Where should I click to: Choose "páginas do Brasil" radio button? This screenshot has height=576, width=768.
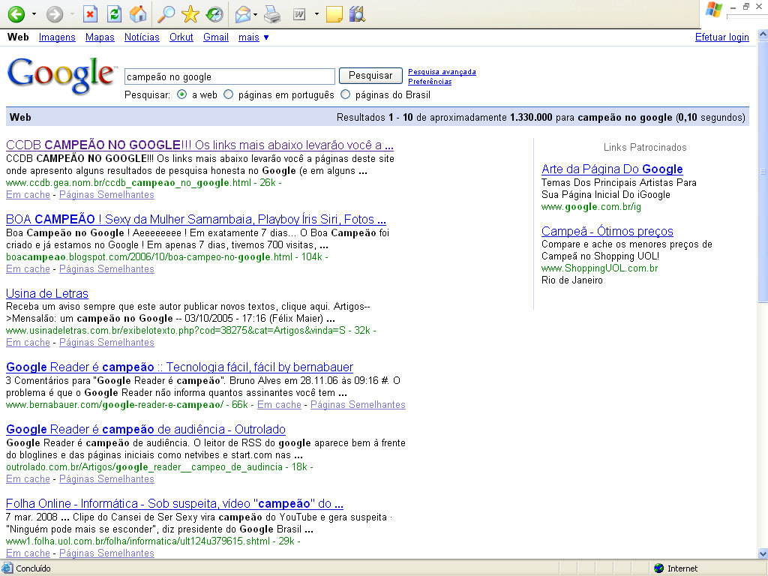[346, 95]
